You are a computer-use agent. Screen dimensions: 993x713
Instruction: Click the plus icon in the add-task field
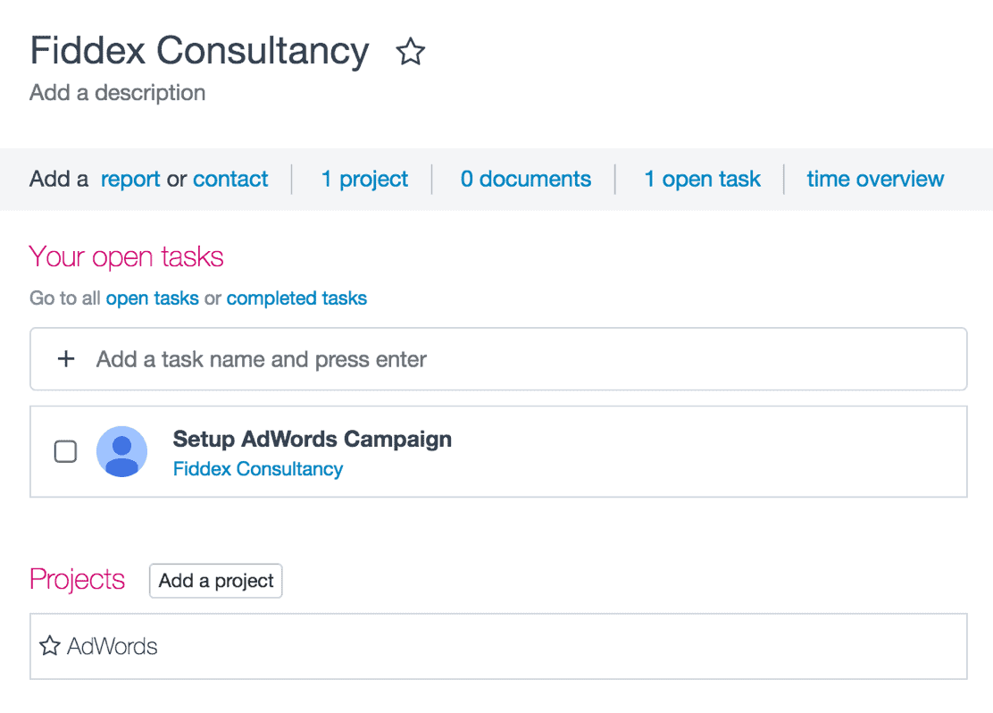[66, 359]
